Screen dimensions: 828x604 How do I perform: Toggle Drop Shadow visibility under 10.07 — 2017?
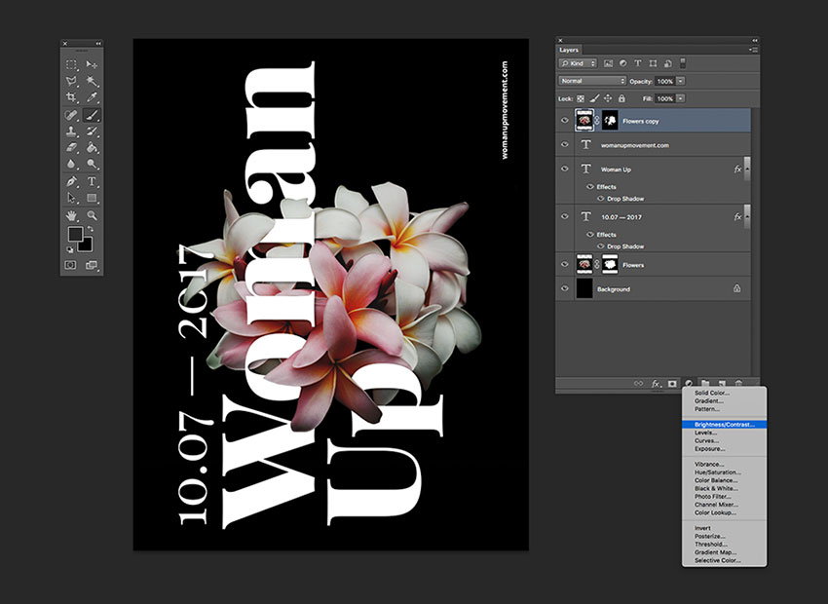[600, 246]
